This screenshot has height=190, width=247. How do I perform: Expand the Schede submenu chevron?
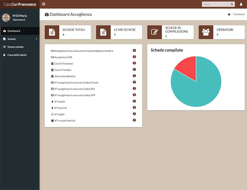pos(36,39)
